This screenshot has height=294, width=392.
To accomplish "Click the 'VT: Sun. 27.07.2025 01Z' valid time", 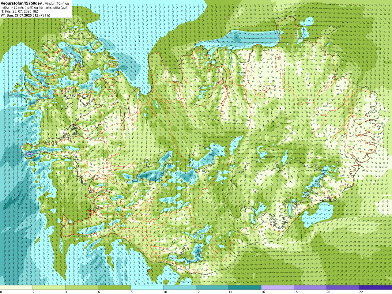I will pyautogui.click(x=19, y=15).
